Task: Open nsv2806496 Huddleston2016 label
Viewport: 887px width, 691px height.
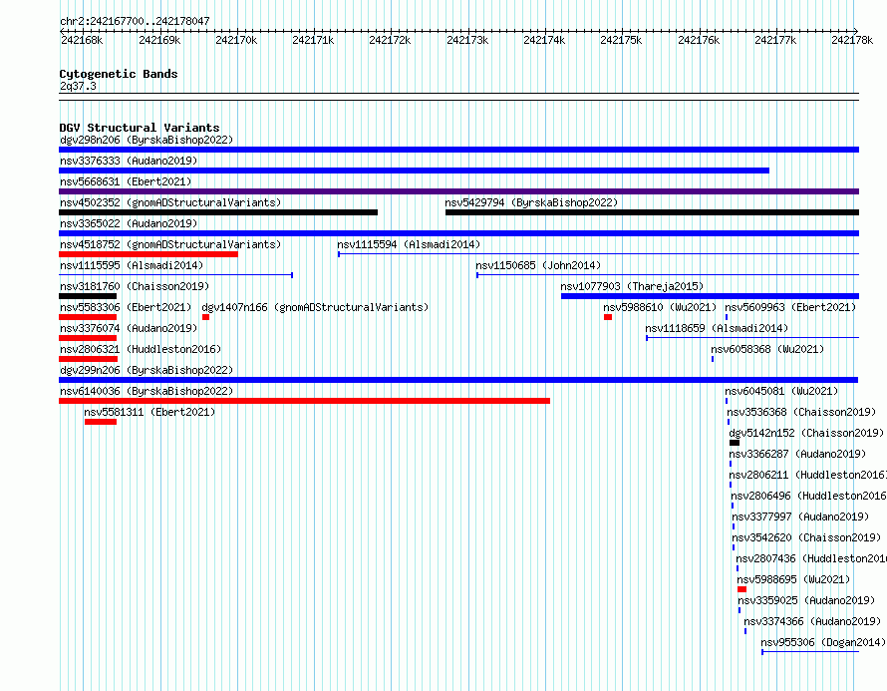Action: pos(809,496)
